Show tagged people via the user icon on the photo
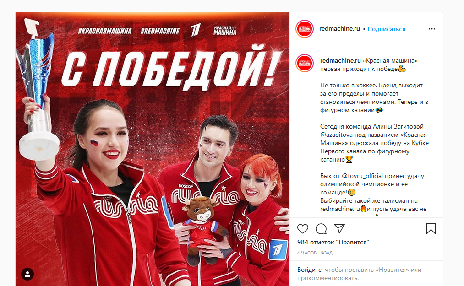Image resolution: width=464 pixels, height=286 pixels. click(x=27, y=274)
